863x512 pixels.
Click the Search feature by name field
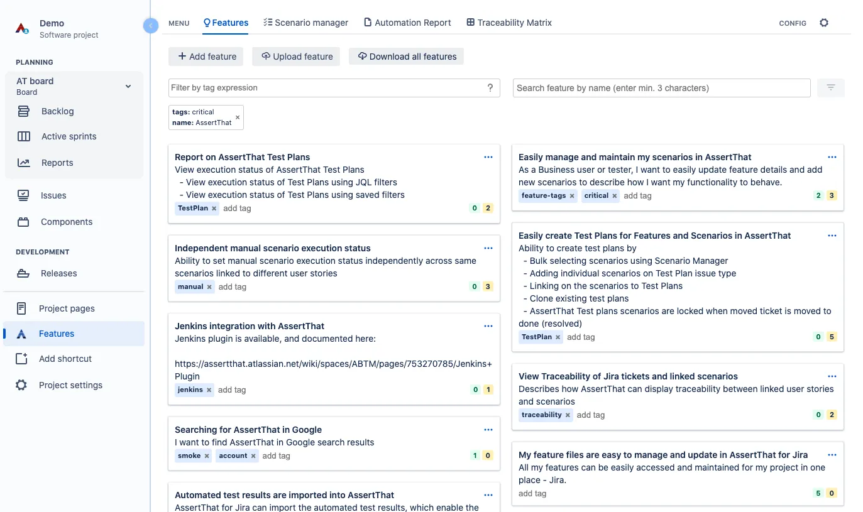tap(662, 88)
